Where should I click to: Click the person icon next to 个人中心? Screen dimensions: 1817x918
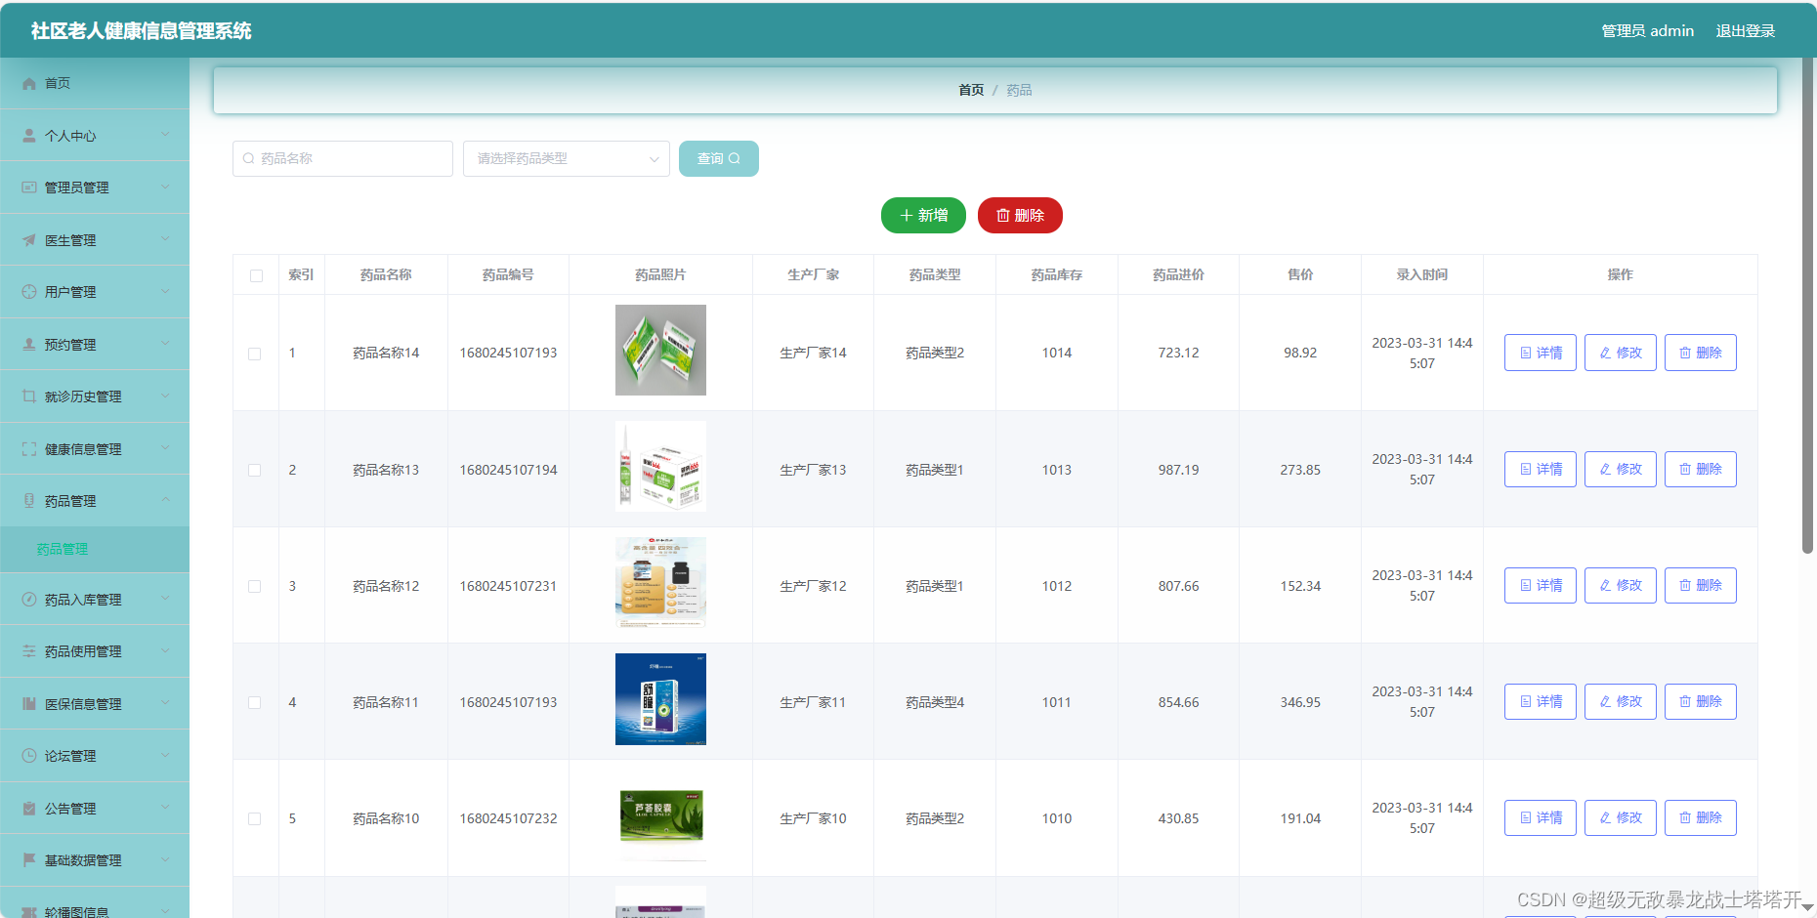pyautogui.click(x=29, y=136)
